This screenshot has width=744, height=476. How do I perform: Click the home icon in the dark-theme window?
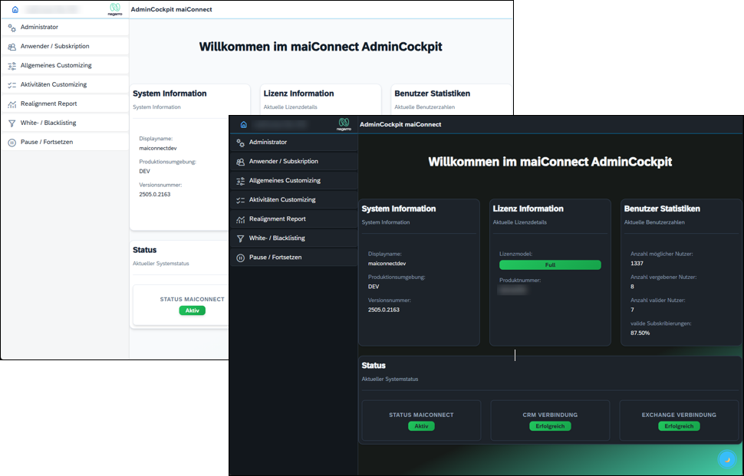click(244, 124)
